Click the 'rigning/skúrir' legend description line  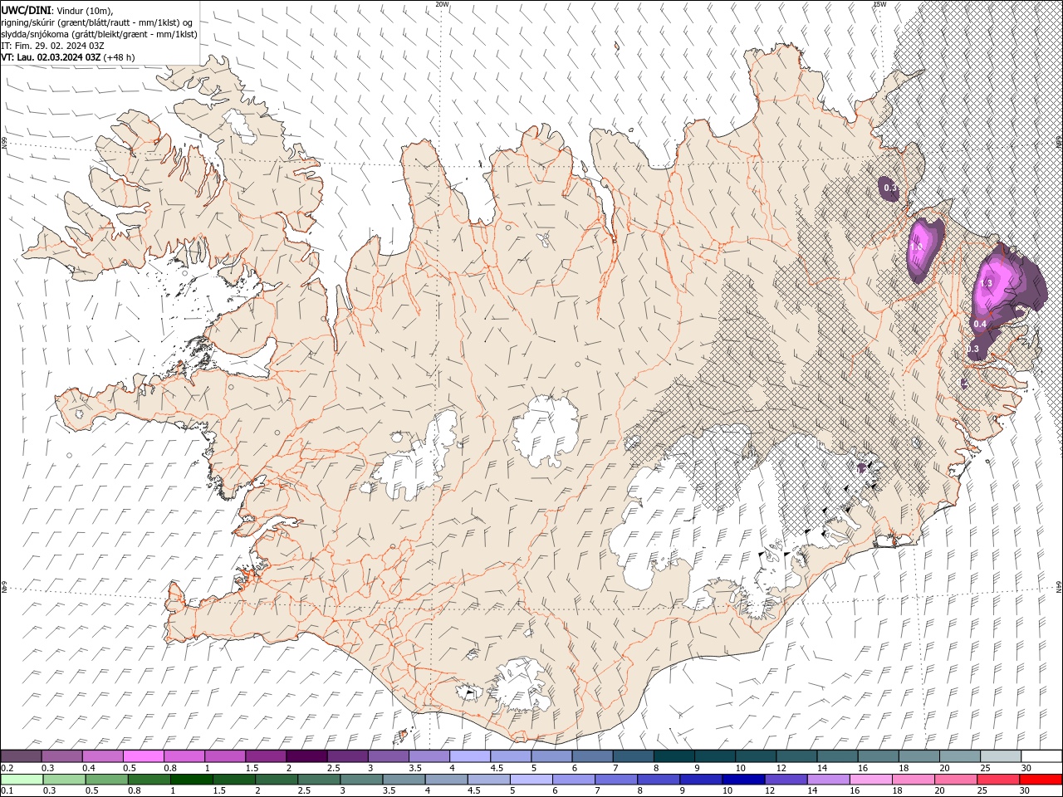click(96, 22)
